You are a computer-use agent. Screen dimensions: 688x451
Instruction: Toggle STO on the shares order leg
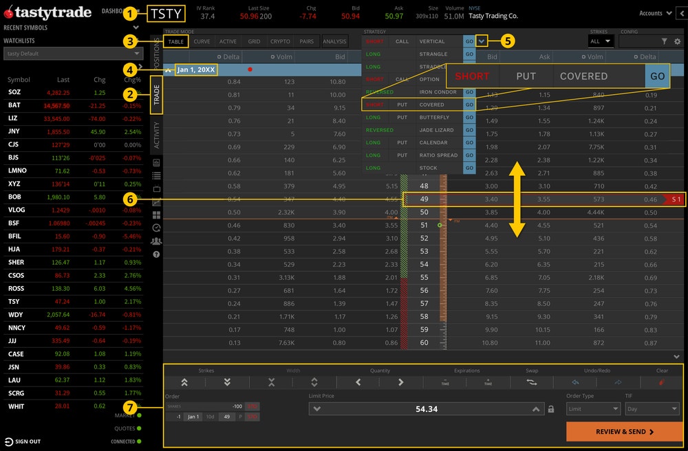pos(252,406)
